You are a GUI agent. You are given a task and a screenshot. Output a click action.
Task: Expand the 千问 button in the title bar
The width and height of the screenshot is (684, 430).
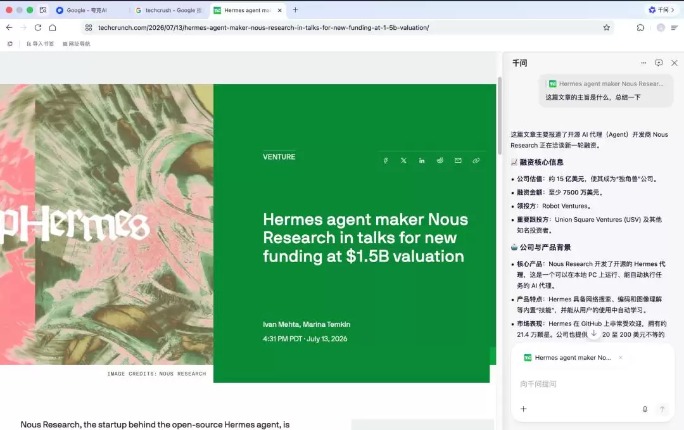click(x=661, y=9)
